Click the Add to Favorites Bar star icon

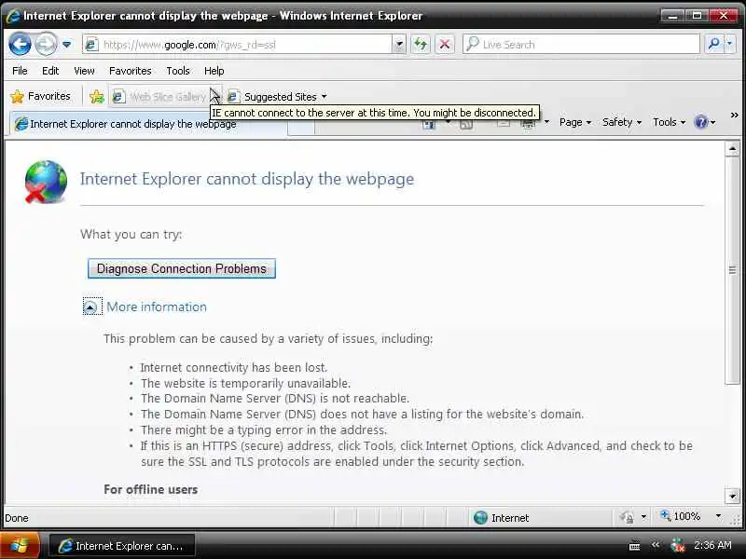point(97,97)
